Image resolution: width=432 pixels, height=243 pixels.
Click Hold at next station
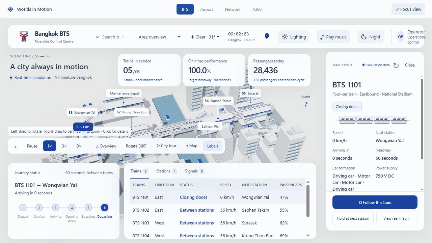[353, 218]
